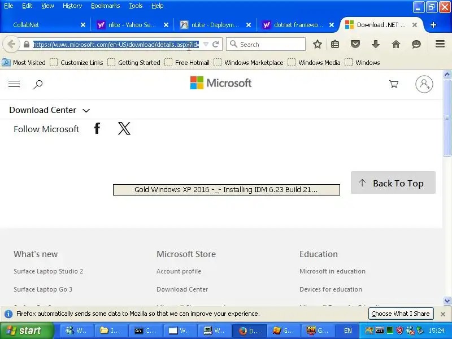Click the Firefox search input field
This screenshot has height=339, width=452.
coord(266,45)
